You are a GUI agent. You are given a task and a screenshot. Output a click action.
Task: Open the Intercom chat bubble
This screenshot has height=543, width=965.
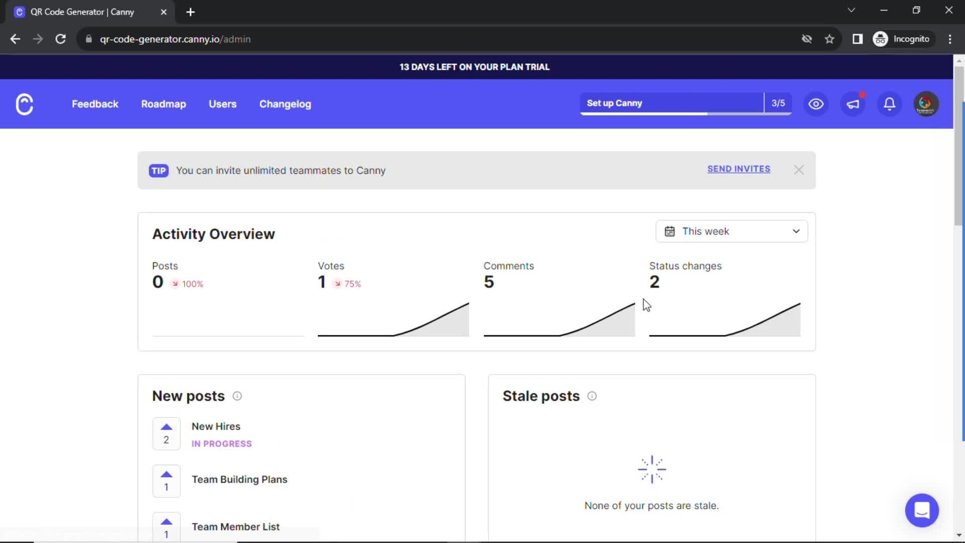click(x=922, y=510)
